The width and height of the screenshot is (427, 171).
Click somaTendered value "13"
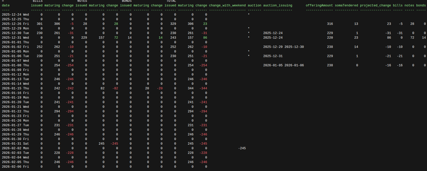[x=356, y=24]
